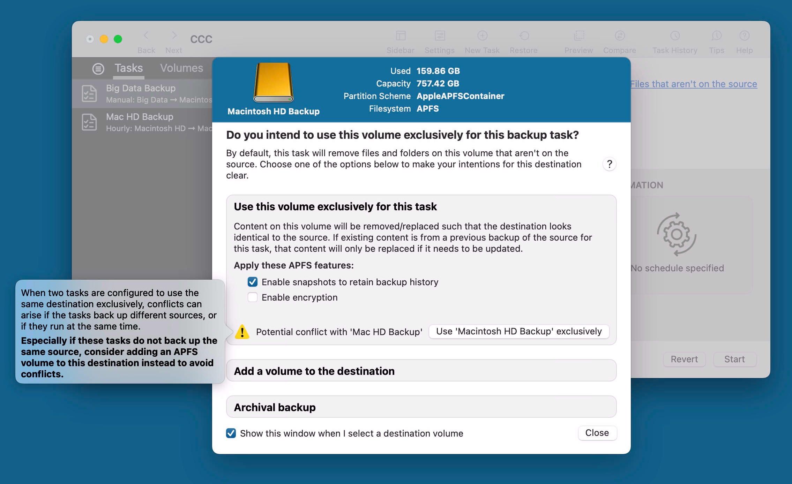Switch to the Tasks tab
Image resolution: width=792 pixels, height=484 pixels.
click(x=129, y=68)
